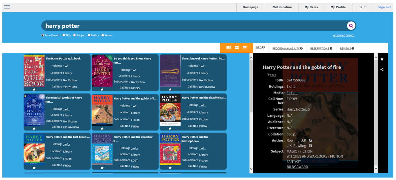Open subject link 'FANTASY'
Viewport: 396px width, 180px height.
[x=294, y=162]
